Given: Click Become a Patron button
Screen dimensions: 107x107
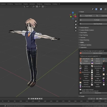Looking at the screenshot, I should click(x=93, y=53).
